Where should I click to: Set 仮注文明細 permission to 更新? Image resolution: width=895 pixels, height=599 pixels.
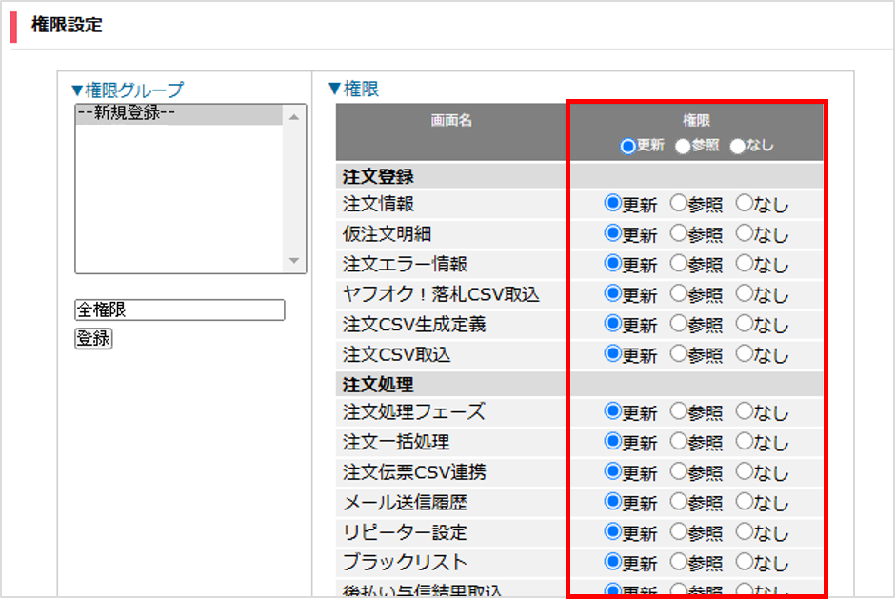(x=612, y=233)
